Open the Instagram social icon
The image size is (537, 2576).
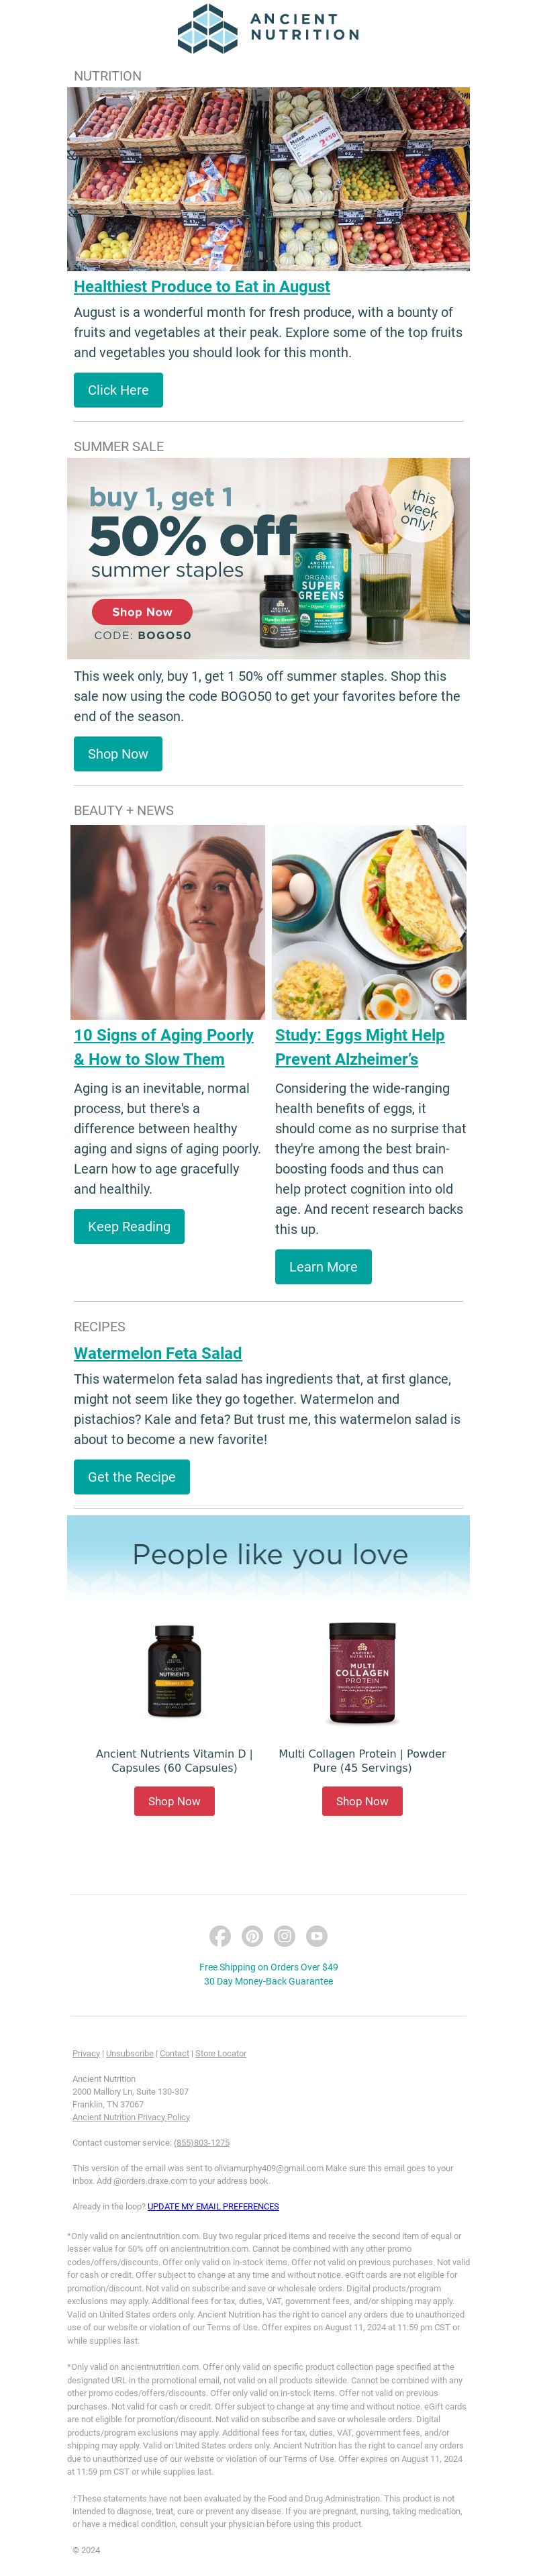285,1936
